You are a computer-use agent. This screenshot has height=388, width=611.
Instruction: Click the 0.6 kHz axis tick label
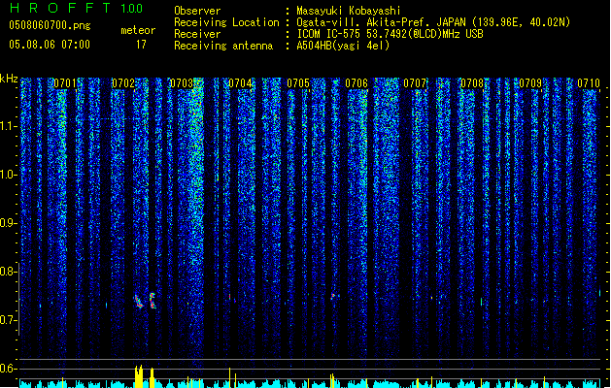(x=8, y=369)
